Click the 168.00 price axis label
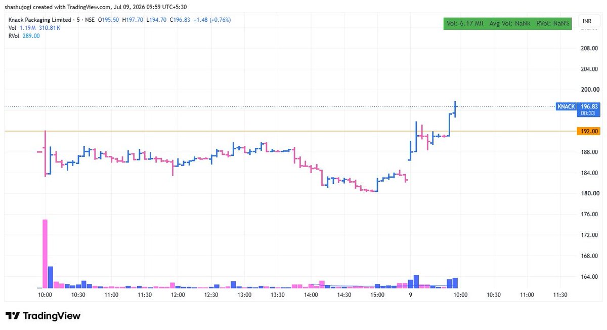The width and height of the screenshot is (607, 330). 589,256
